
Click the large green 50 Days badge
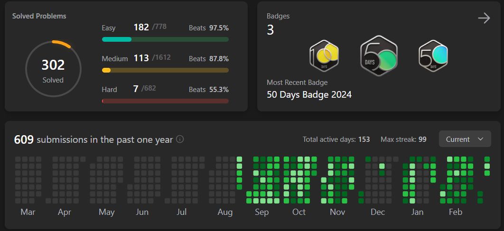379,56
